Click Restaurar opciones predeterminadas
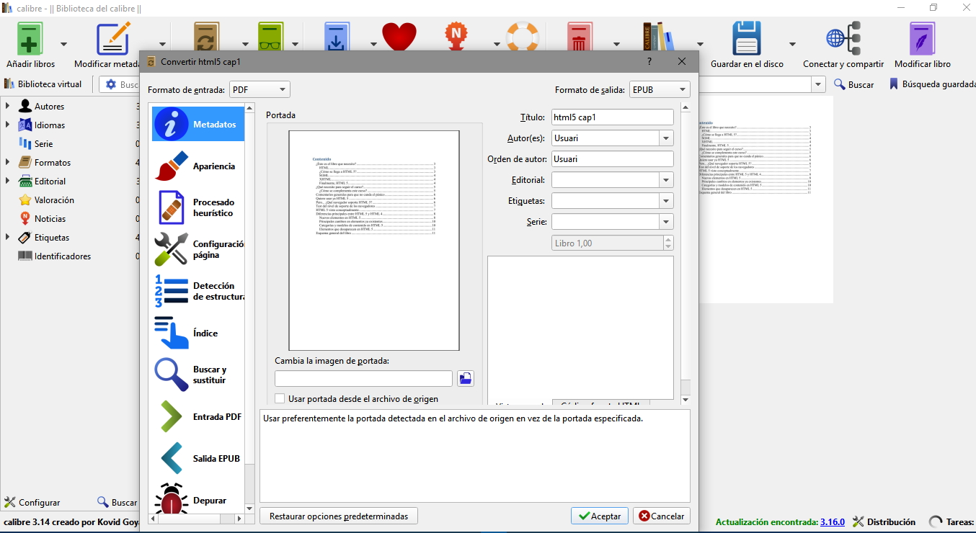The width and height of the screenshot is (976, 533). [x=339, y=516]
